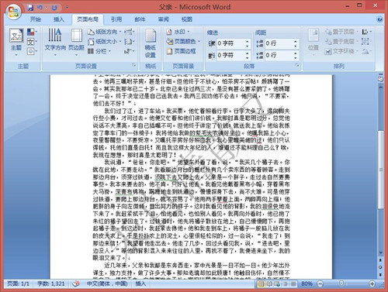Decrease the right indent with the down arrow
The width and height of the screenshot is (388, 292).
tap(248, 57)
